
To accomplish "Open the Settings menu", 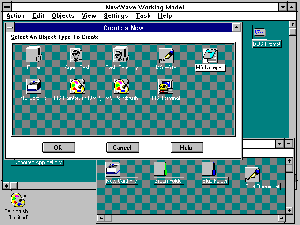I will pos(116,16).
